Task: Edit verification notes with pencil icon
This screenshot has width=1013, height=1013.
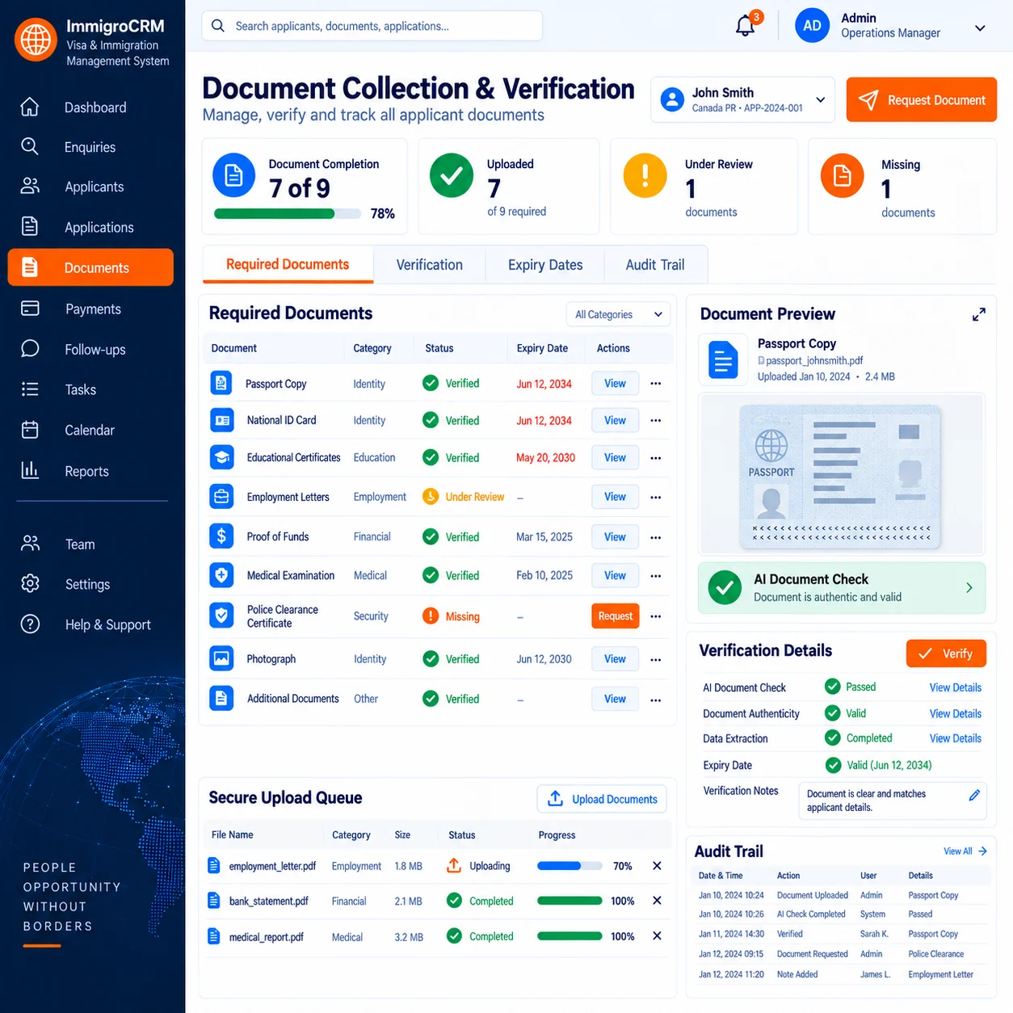Action: [x=974, y=795]
